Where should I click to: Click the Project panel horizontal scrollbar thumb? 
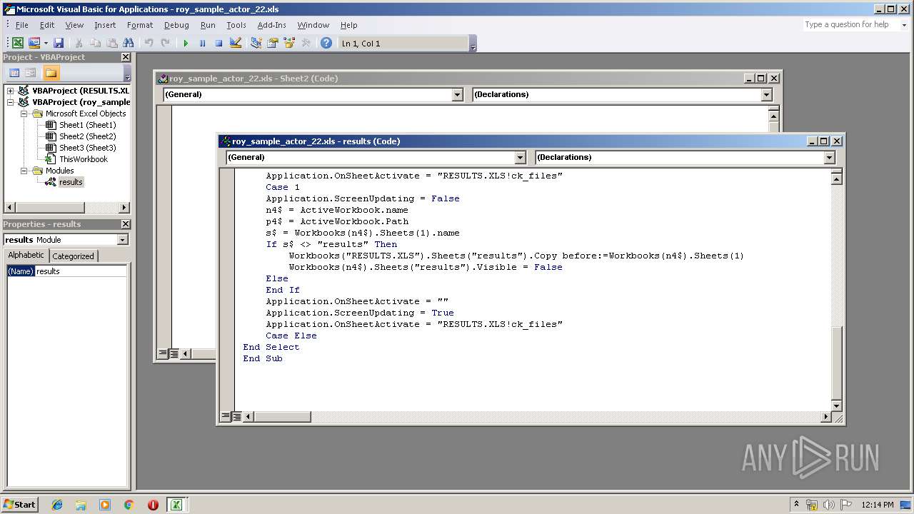coord(50,208)
